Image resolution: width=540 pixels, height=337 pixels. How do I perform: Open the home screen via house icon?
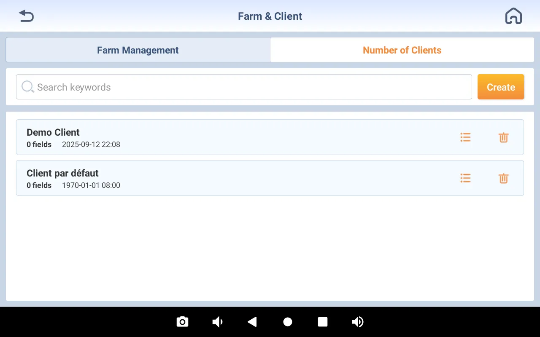pos(513,16)
